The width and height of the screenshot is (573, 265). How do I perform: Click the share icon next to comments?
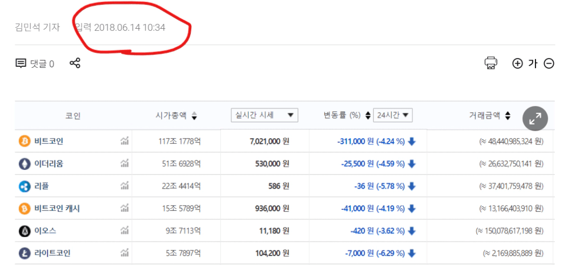click(75, 63)
